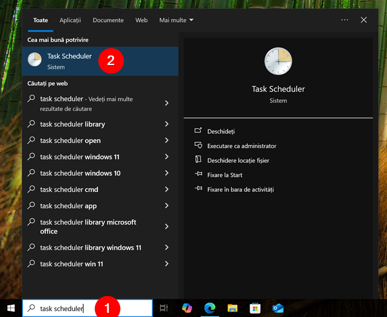Click search icon next to task scheduler cmd

click(x=31, y=189)
